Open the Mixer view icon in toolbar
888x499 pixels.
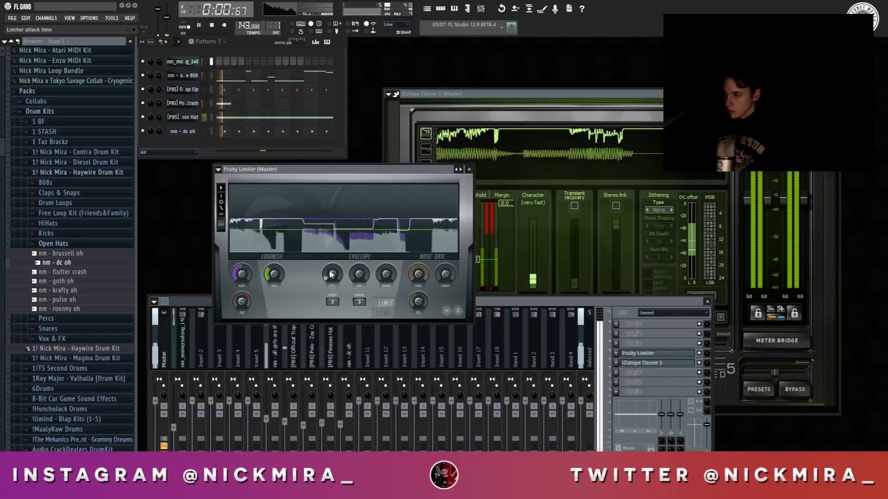click(x=481, y=8)
